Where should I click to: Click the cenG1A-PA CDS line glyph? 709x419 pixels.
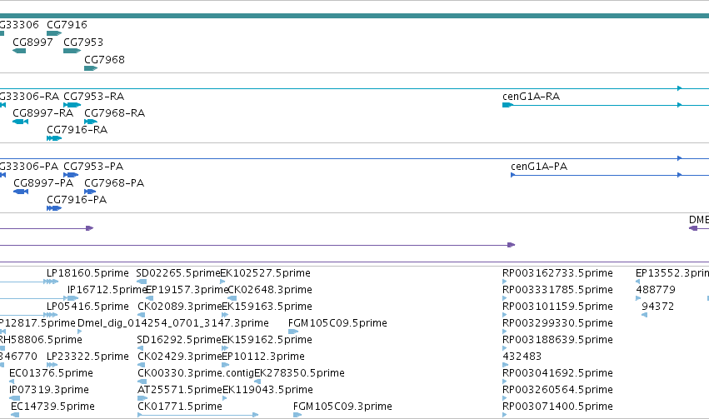tap(610, 175)
